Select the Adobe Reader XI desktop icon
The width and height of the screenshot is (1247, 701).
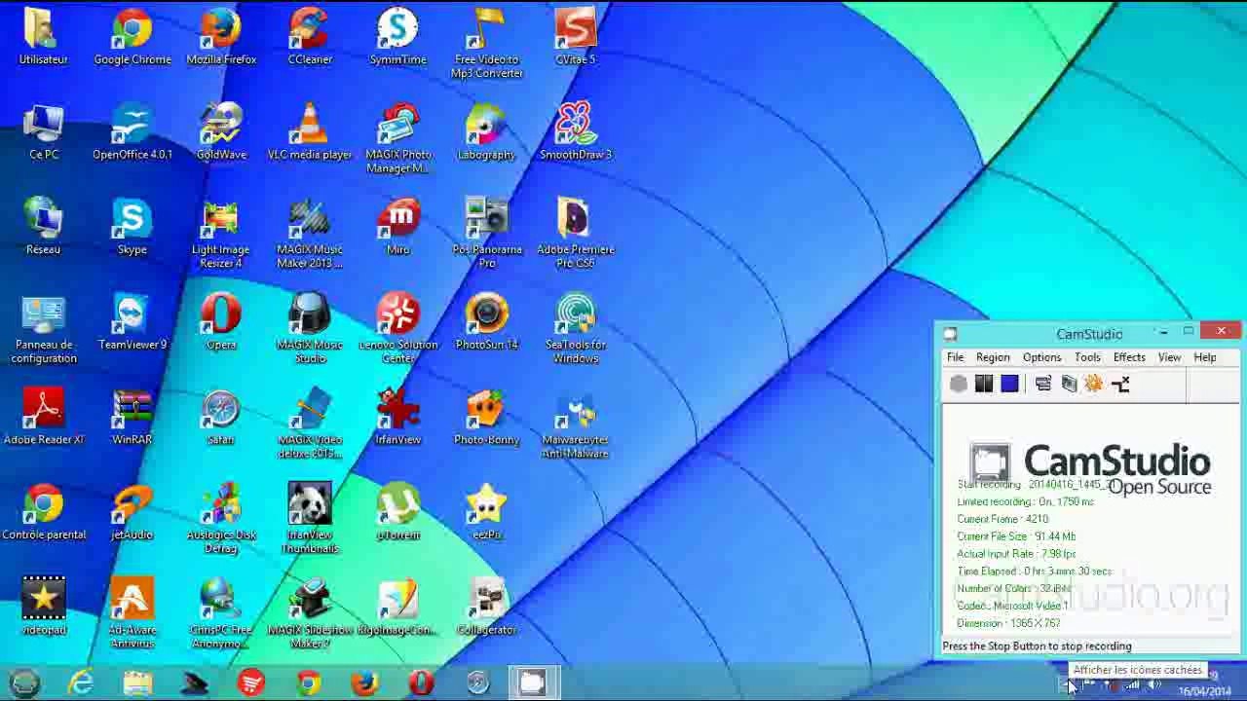44,417
